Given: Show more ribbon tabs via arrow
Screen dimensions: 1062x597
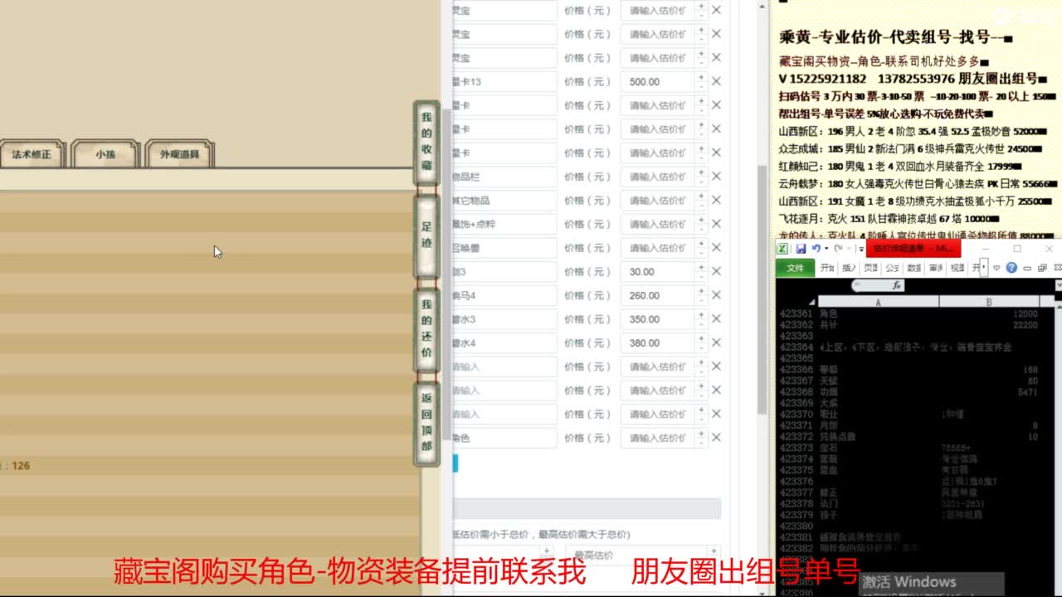Looking at the screenshot, I should 984,268.
